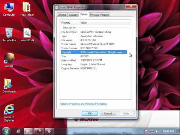Select the Language row
Image resolution: width=180 pixels, height=135 pixels.
point(94,64)
